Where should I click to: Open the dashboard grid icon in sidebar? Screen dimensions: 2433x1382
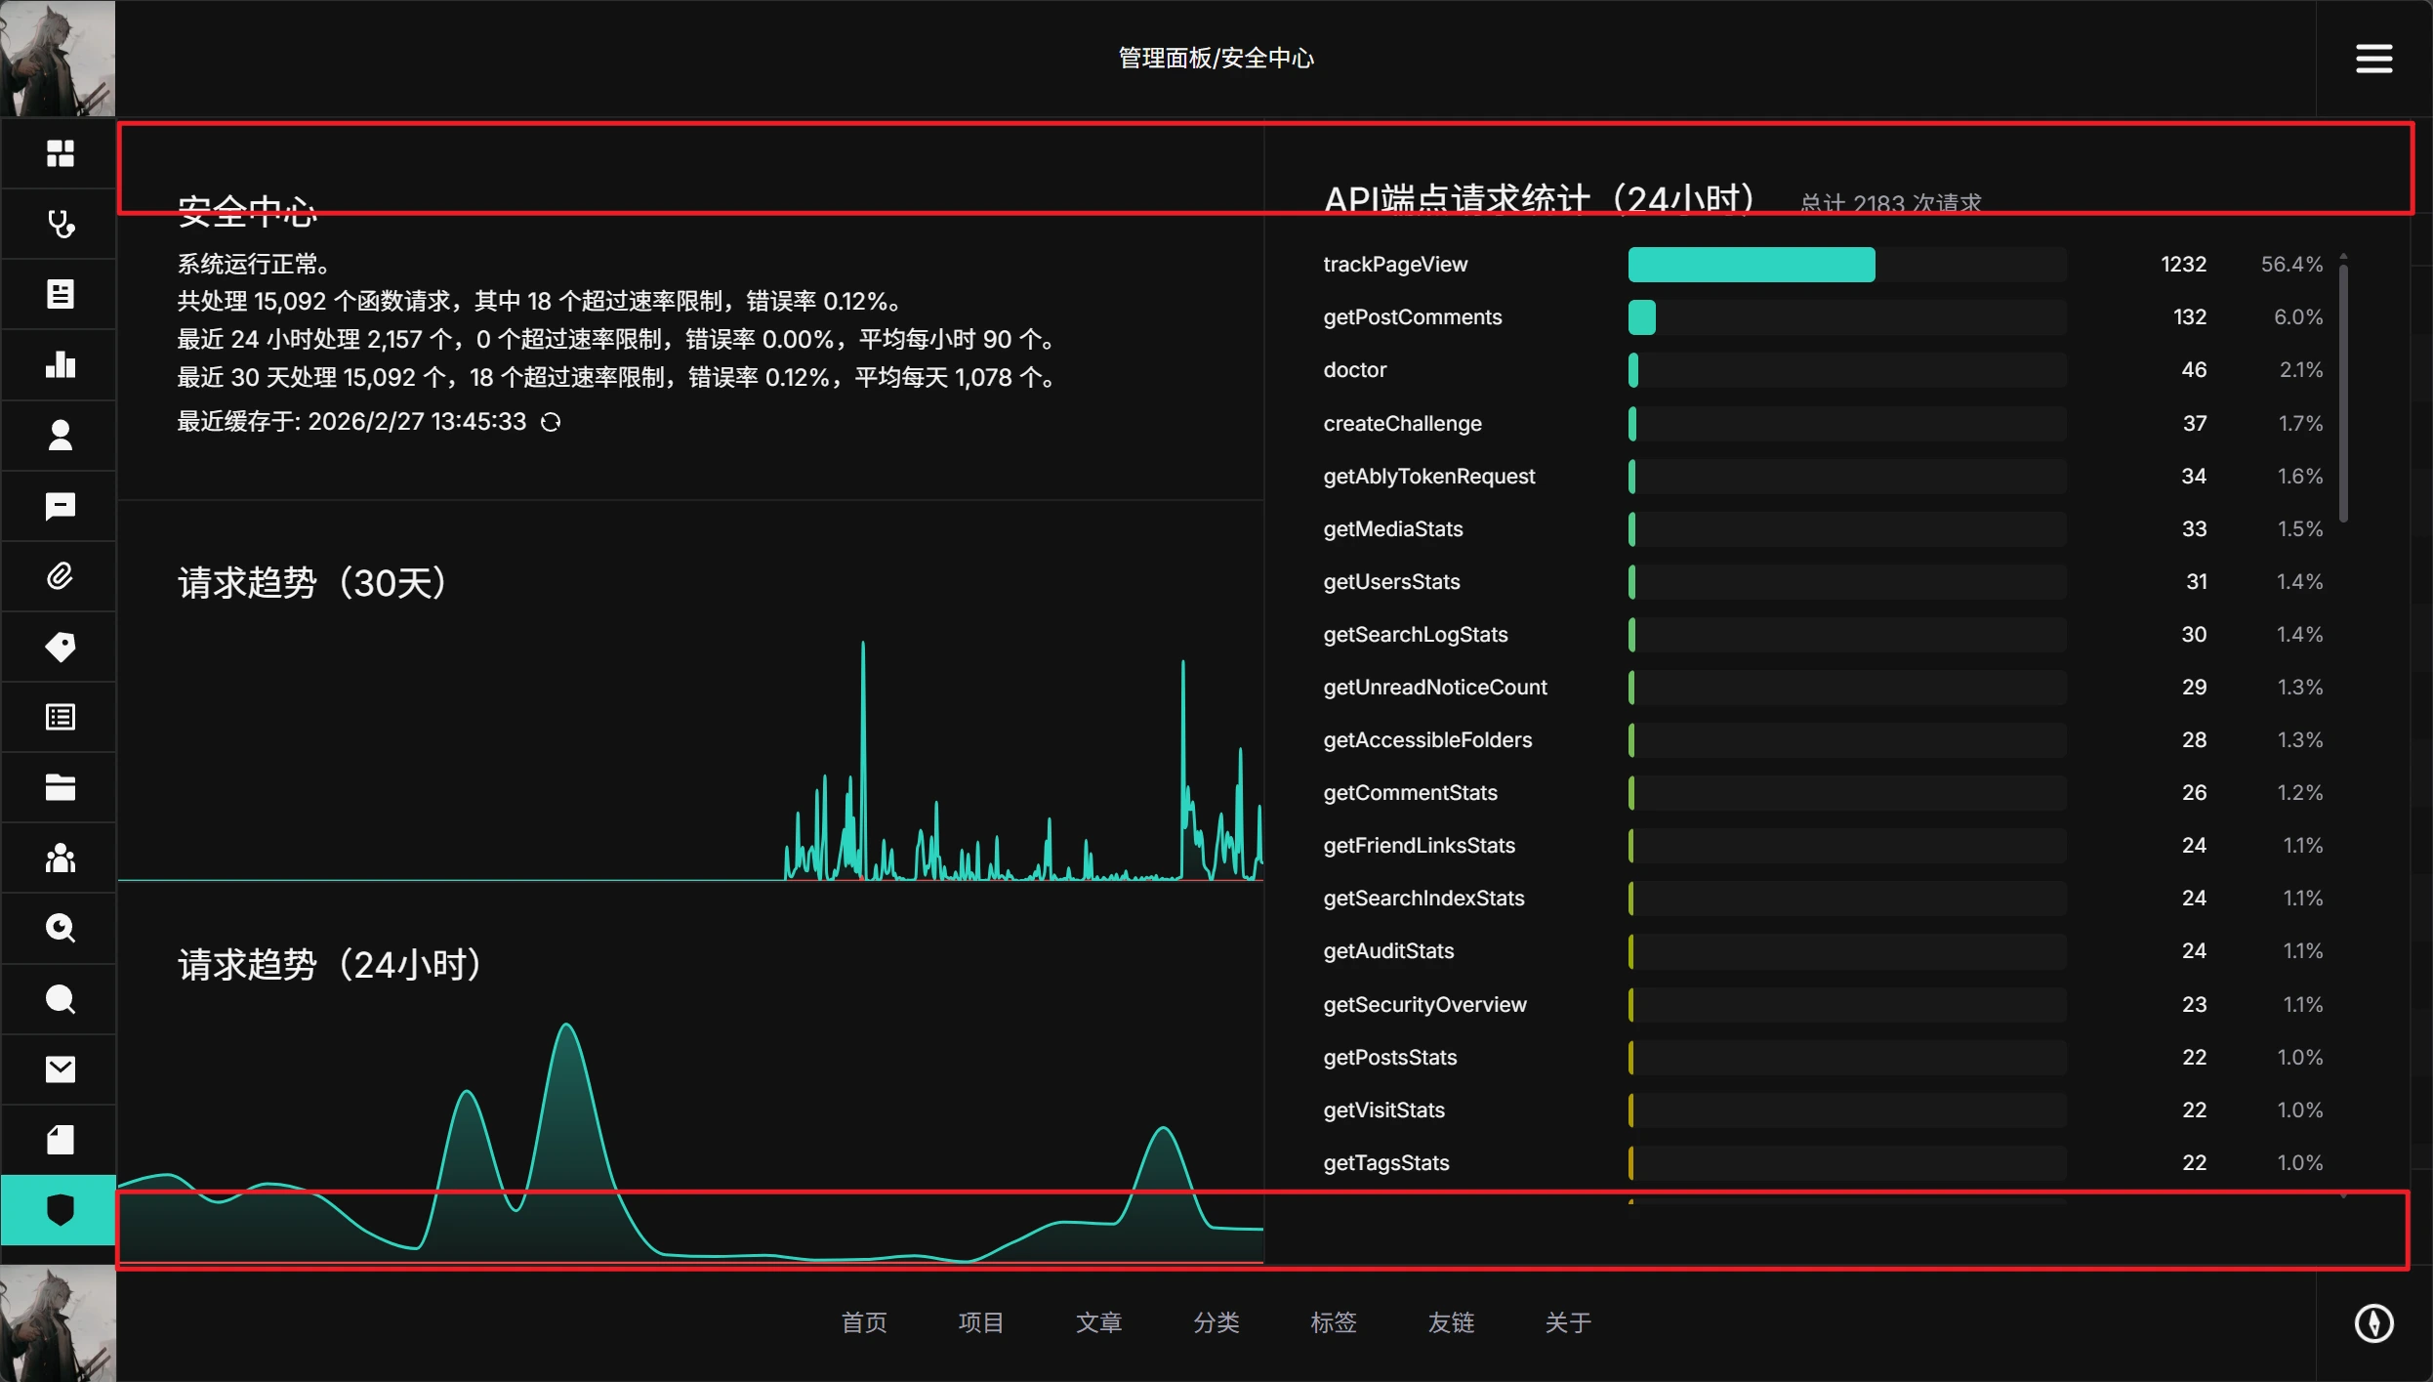(60, 153)
